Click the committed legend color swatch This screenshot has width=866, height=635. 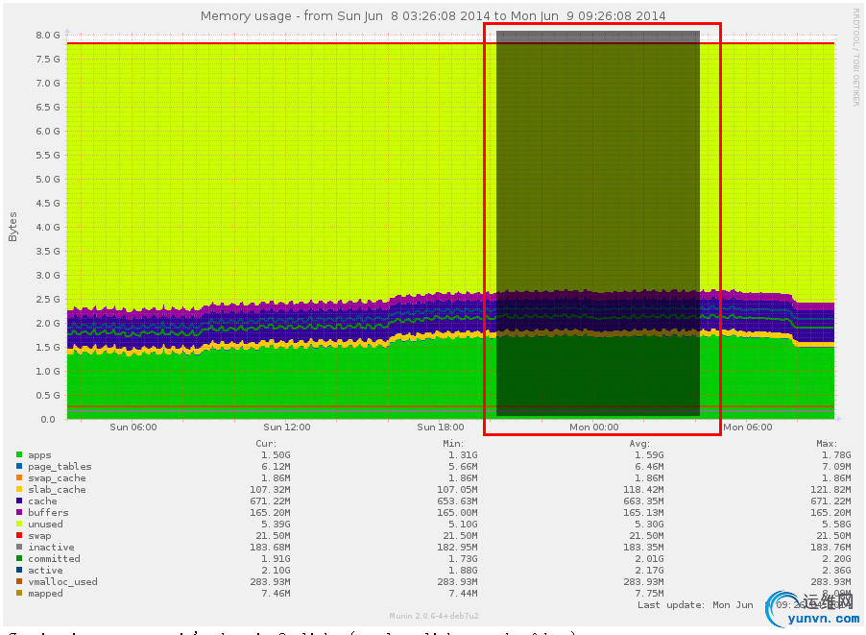pos(19,559)
